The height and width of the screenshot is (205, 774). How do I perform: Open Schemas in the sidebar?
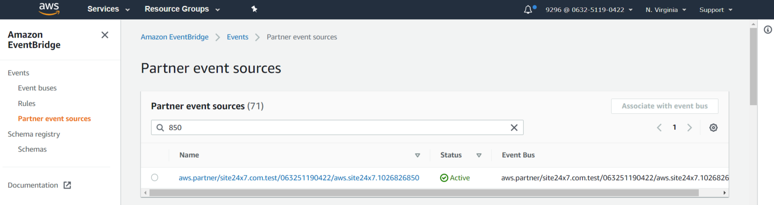pyautogui.click(x=32, y=149)
